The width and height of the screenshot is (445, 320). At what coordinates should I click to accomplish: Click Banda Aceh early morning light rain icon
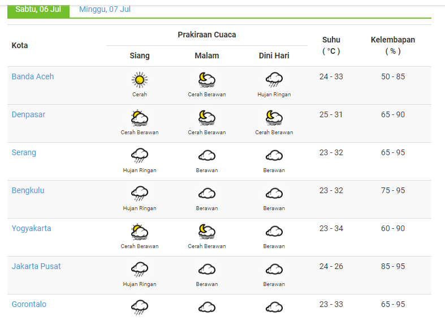274,80
